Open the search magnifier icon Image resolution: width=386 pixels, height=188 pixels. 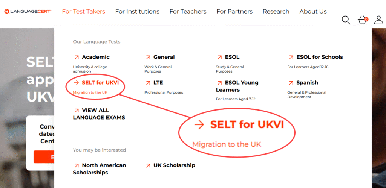tap(346, 20)
